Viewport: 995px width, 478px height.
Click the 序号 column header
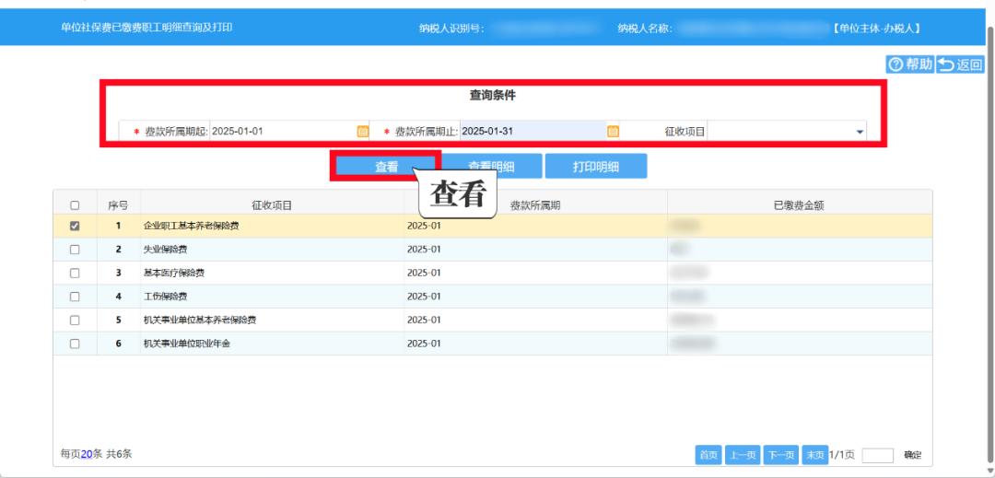point(118,205)
